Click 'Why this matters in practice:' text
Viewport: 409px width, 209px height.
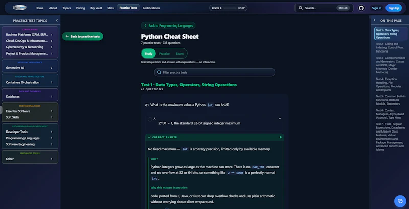coord(169,188)
